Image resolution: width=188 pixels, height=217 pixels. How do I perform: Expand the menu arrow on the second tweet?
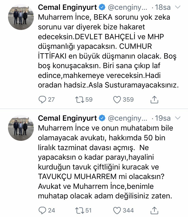[178, 118]
